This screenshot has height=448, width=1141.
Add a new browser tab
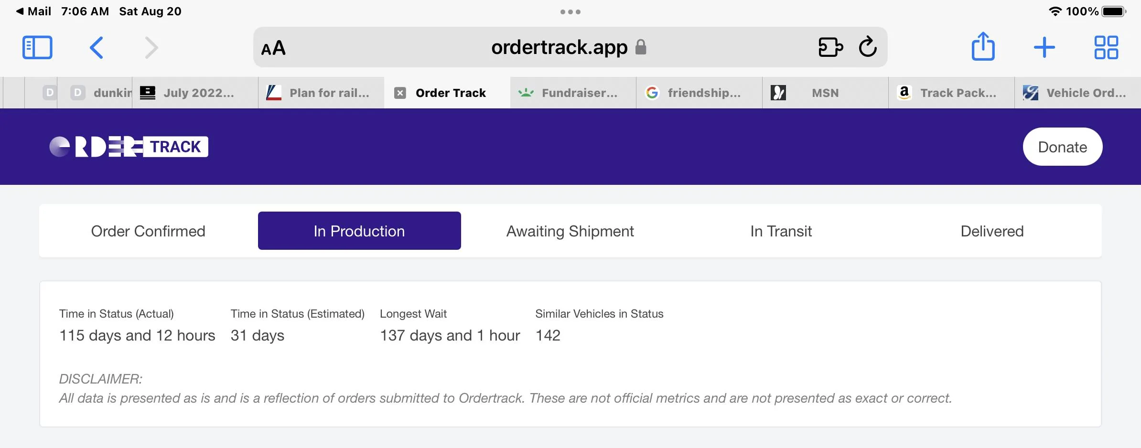1044,48
